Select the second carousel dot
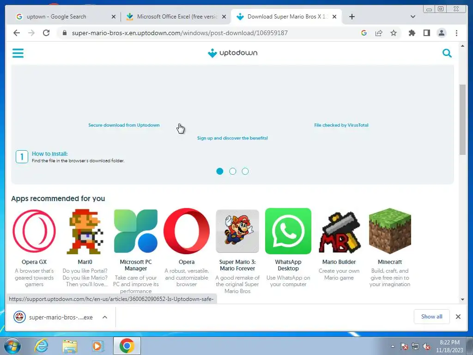Image resolution: width=473 pixels, height=355 pixels. tap(233, 171)
